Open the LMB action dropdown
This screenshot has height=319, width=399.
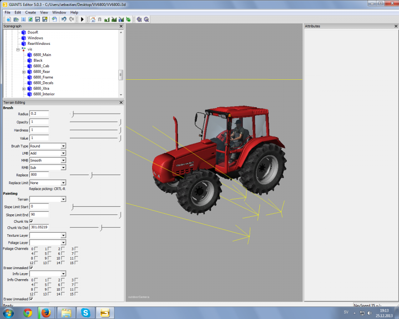(63, 154)
